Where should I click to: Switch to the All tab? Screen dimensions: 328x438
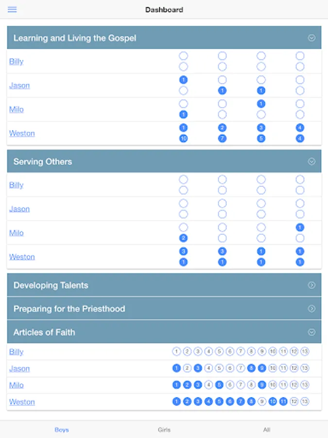267,430
